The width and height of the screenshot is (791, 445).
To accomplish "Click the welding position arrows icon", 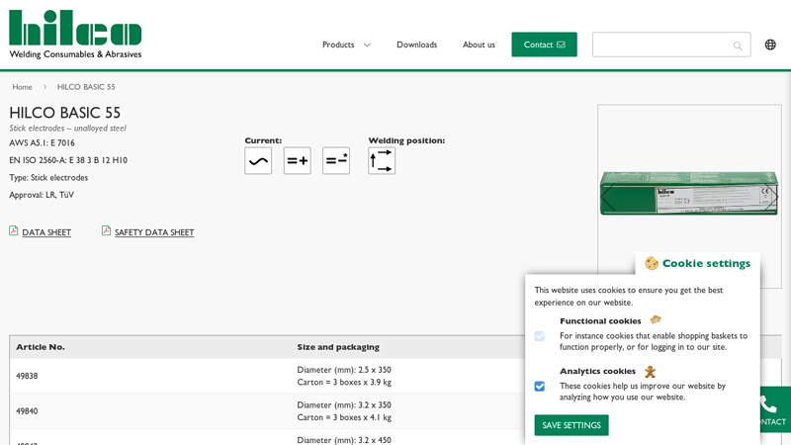I will (x=382, y=161).
